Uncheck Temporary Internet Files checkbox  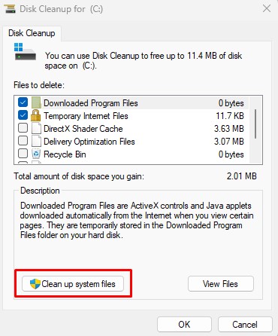[x=23, y=115]
